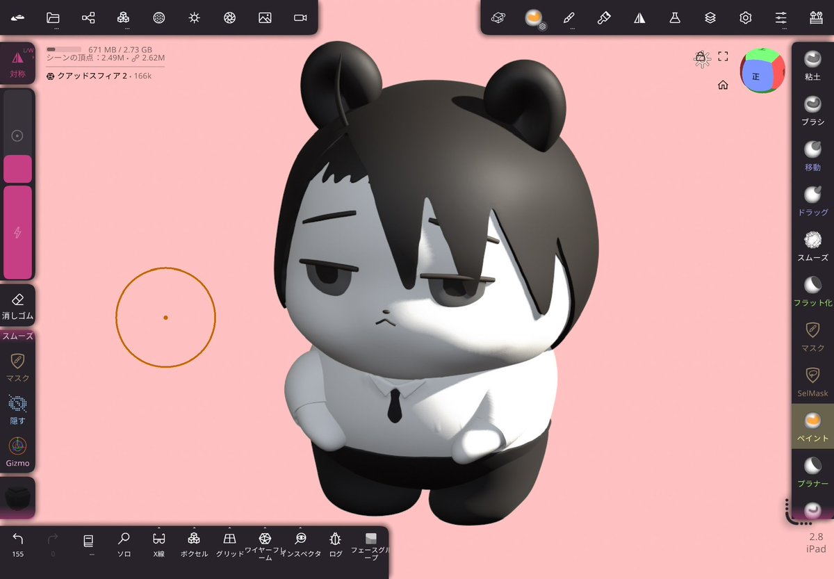
Task: Open the painting brush menu
Action: 604,17
